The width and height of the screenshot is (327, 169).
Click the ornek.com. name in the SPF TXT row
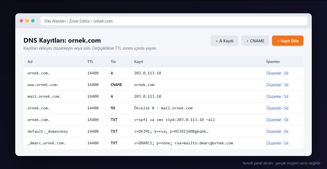pyautogui.click(x=39, y=120)
